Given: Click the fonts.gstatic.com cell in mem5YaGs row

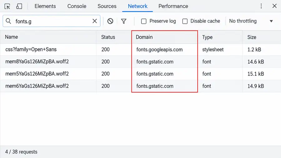Looking at the screenshot, I should 155,74.
